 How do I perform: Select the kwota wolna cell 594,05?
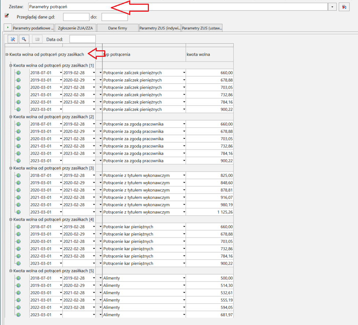tap(209, 307)
